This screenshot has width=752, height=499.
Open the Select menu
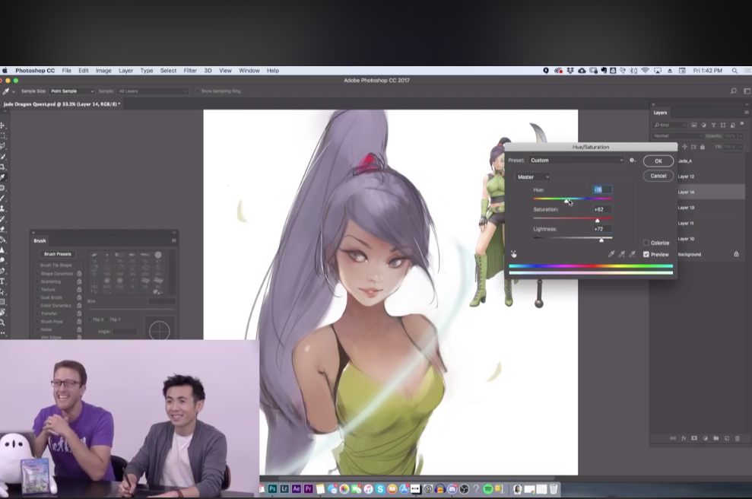coord(168,71)
